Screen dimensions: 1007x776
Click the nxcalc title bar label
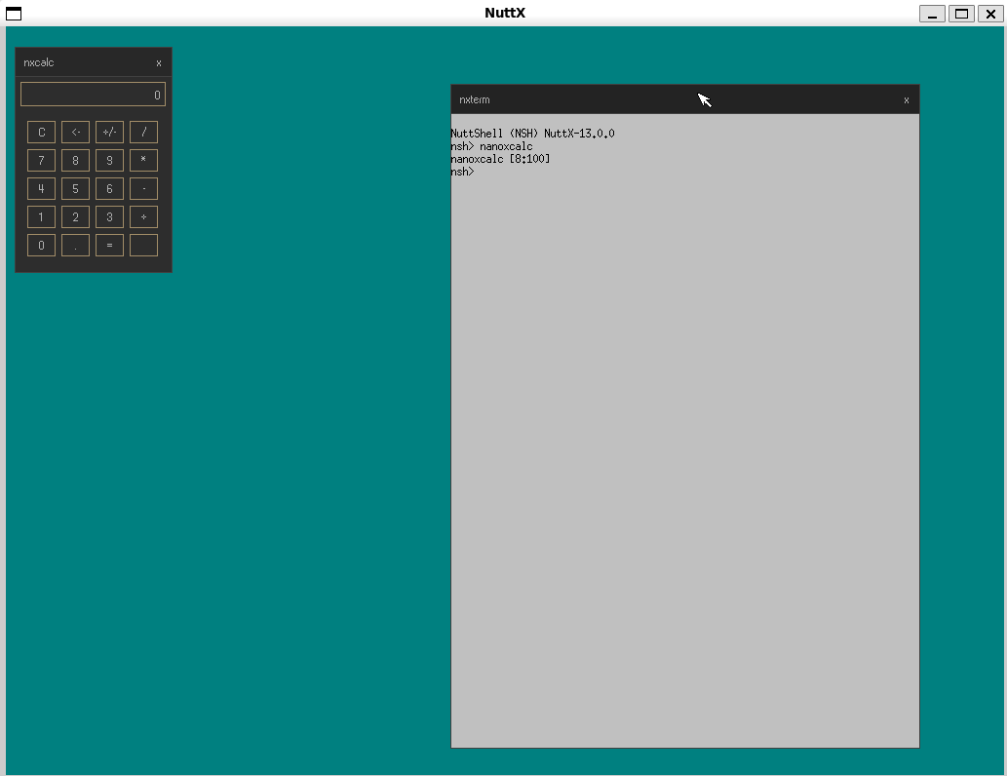[x=39, y=63]
